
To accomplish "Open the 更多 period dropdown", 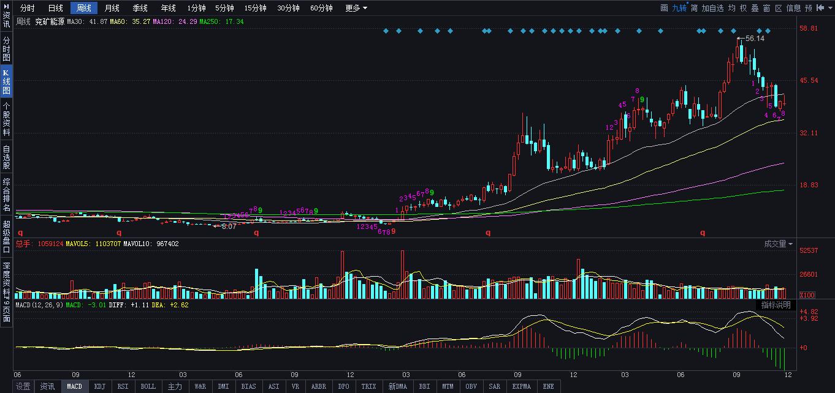I will (354, 8).
